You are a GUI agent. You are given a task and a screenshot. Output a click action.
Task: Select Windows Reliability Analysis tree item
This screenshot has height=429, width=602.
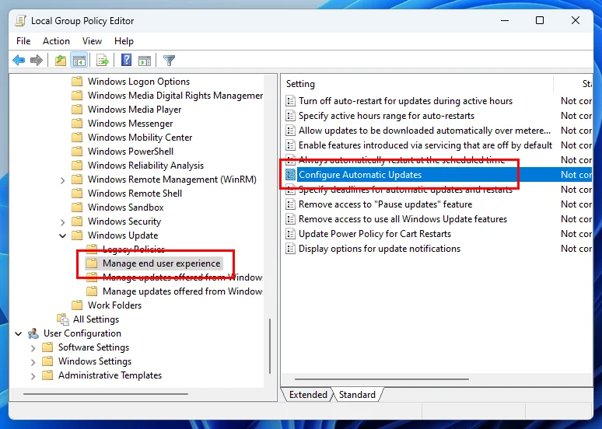pyautogui.click(x=145, y=165)
